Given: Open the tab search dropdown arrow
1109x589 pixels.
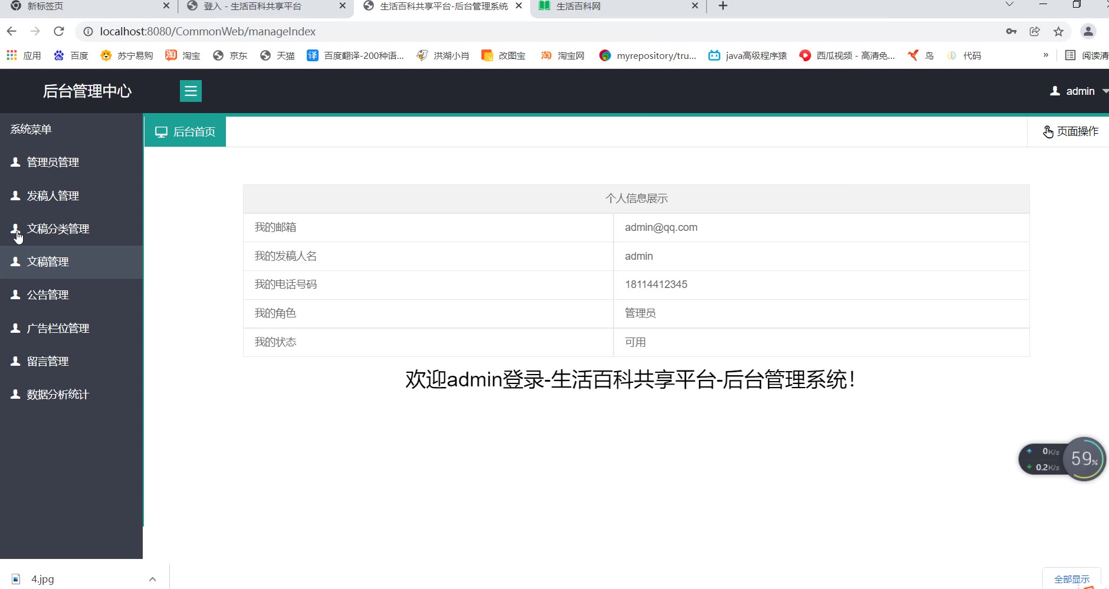Looking at the screenshot, I should [1009, 5].
